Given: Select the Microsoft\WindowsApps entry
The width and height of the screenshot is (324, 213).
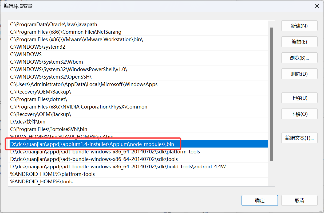Looking at the screenshot, I should click(x=138, y=84).
